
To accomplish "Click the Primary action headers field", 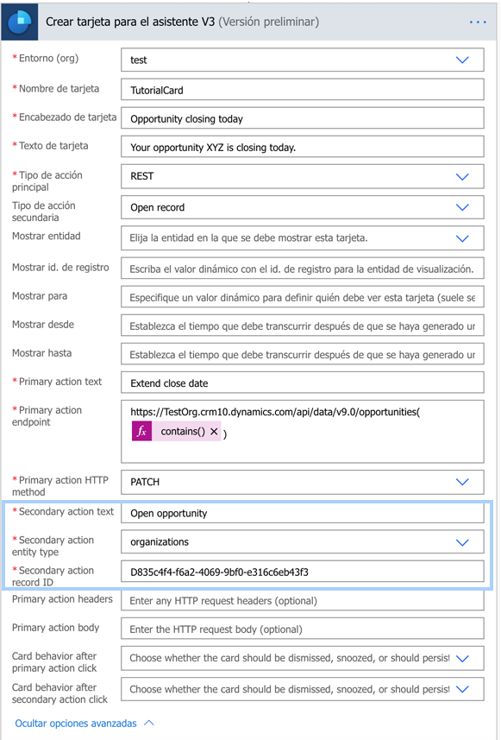I will (x=302, y=601).
